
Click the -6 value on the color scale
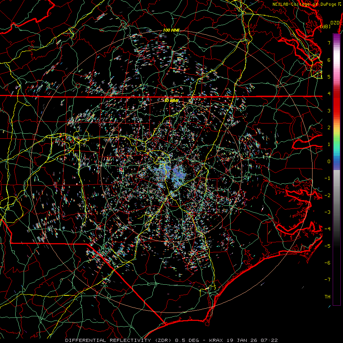[x=327, y=263]
